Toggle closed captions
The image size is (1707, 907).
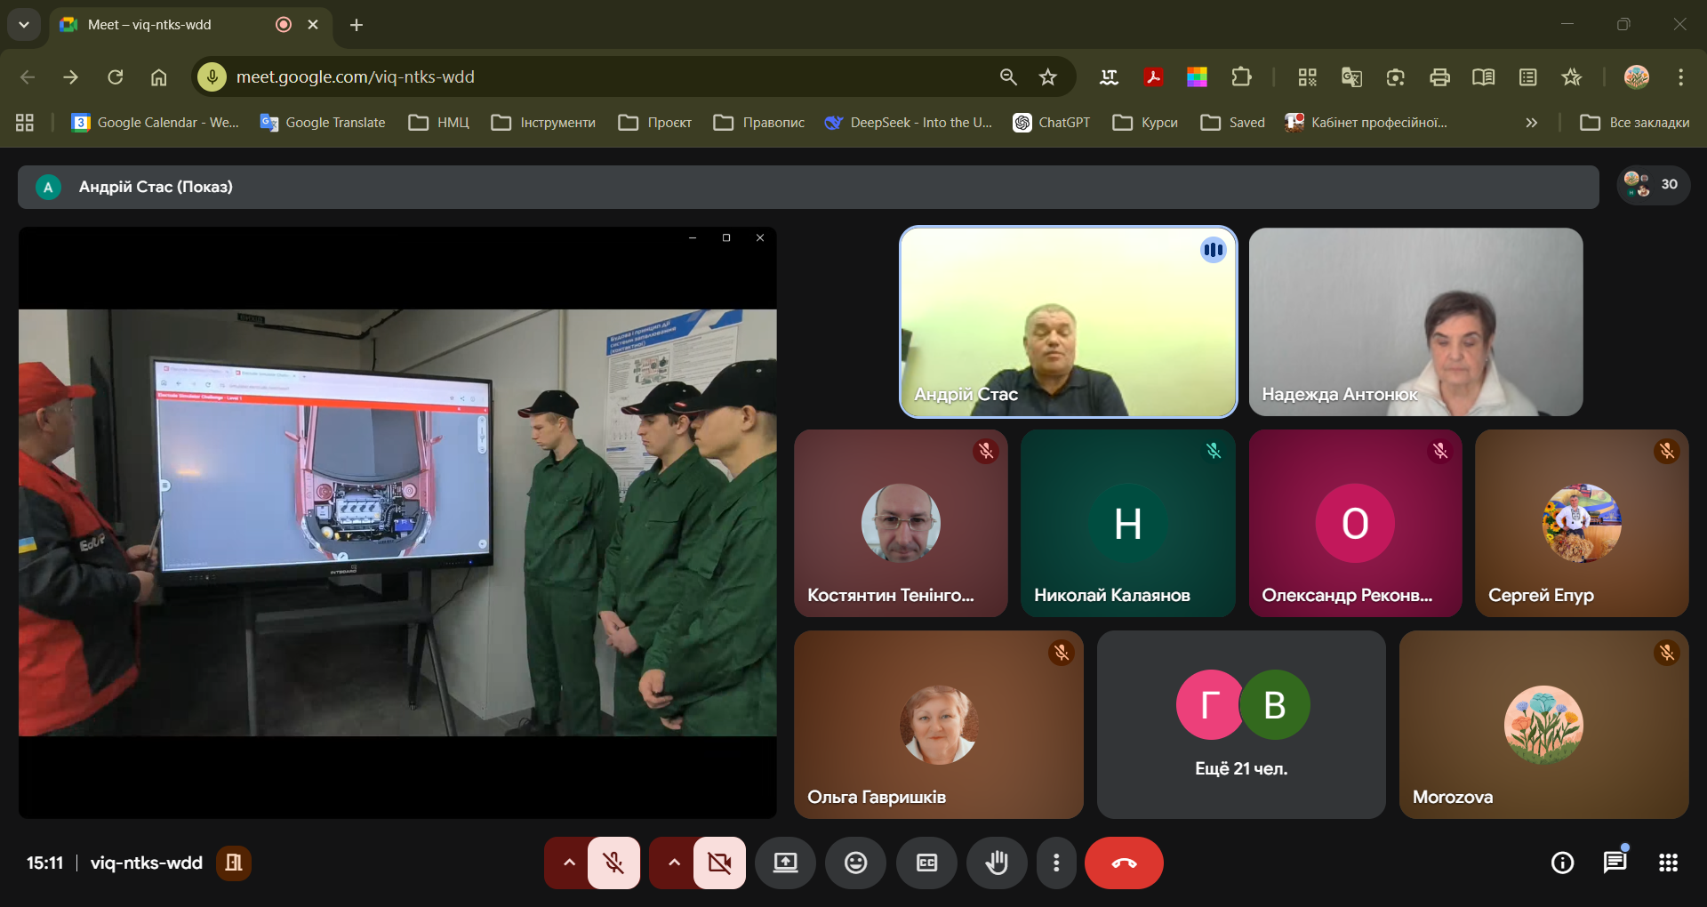(926, 863)
